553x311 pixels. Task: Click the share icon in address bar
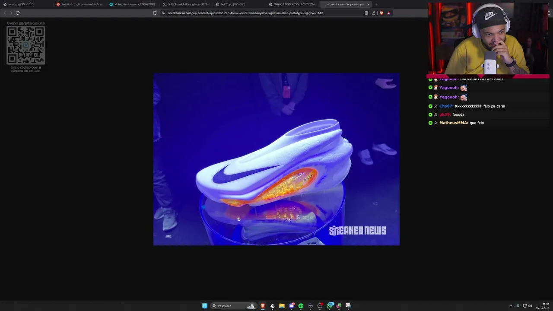(x=374, y=13)
